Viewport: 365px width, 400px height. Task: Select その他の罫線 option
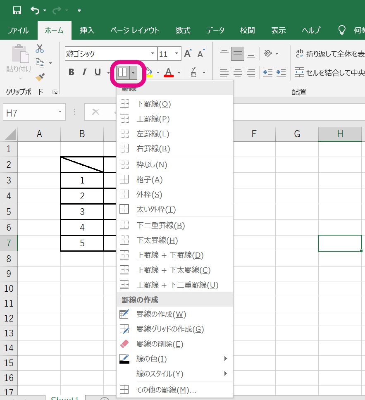[166, 390]
